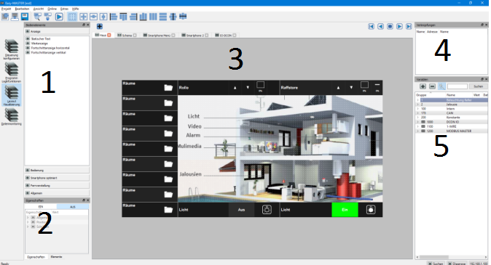Click the variable search input field
The width and height of the screenshot is (491, 265).
457,86
